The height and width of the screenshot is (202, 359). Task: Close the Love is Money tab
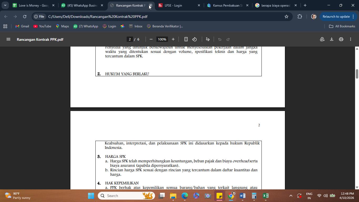[53, 5]
